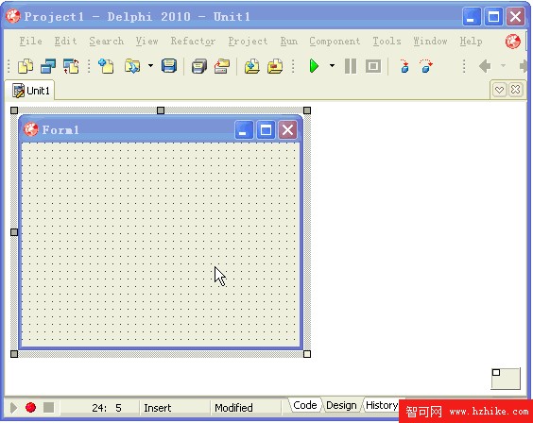Image resolution: width=533 pixels, height=423 pixels.
Task: Open the Search menu
Action: tap(107, 42)
